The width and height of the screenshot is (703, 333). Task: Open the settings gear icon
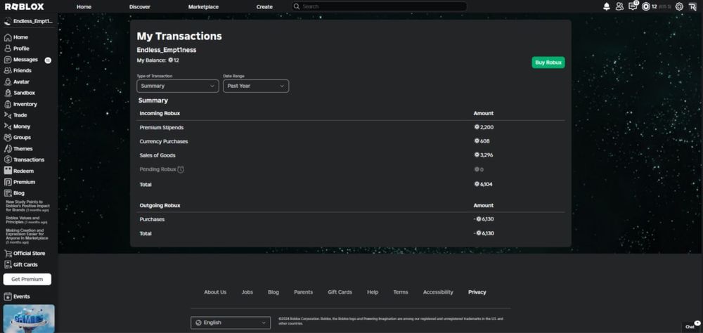point(679,6)
